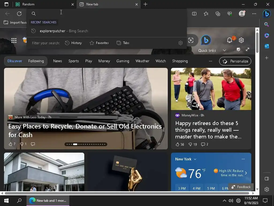Open the Favorites star-list icon
This screenshot has height=206, width=274.
tap(206, 14)
